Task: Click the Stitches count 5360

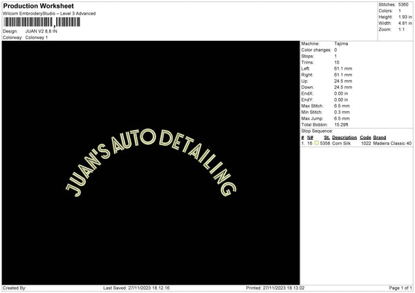Action: click(403, 5)
